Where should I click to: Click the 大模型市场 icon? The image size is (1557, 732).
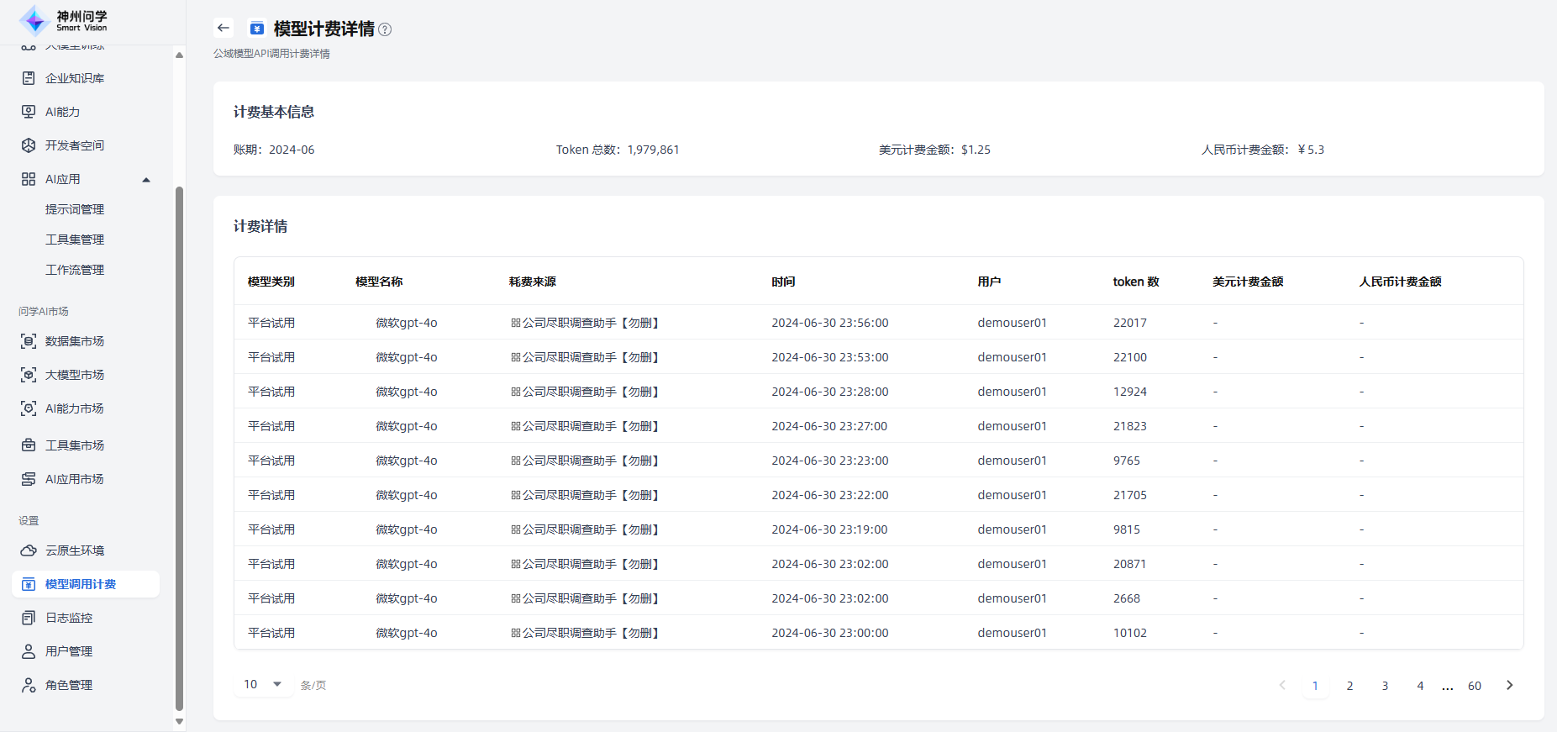[29, 375]
